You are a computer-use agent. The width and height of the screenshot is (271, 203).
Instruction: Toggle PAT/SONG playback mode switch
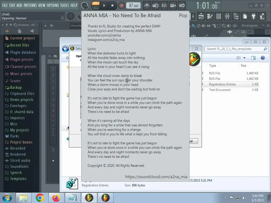(96, 5)
